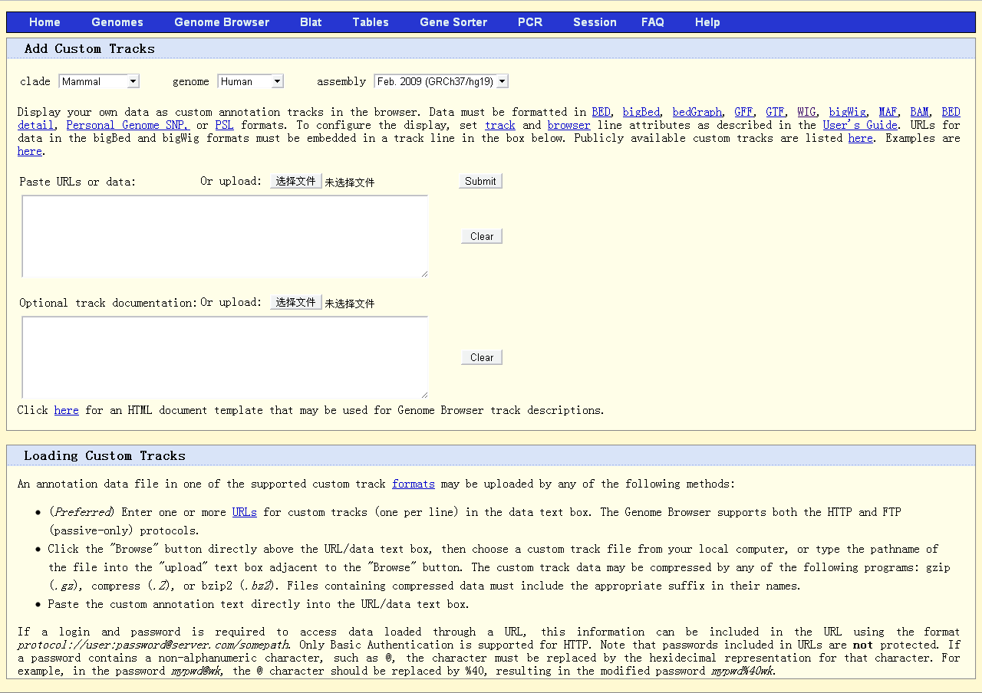Go to the Blat menu item
The image size is (982, 693).
pos(311,22)
